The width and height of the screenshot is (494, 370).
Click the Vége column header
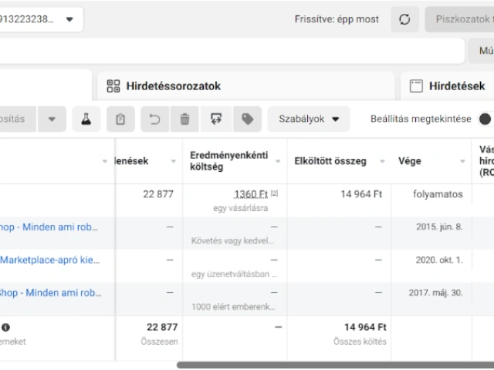tap(409, 161)
